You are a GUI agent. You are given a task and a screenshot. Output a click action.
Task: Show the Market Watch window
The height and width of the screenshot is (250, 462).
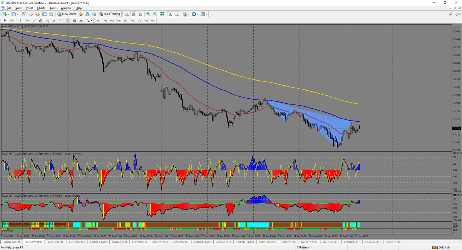pyautogui.click(x=24, y=14)
